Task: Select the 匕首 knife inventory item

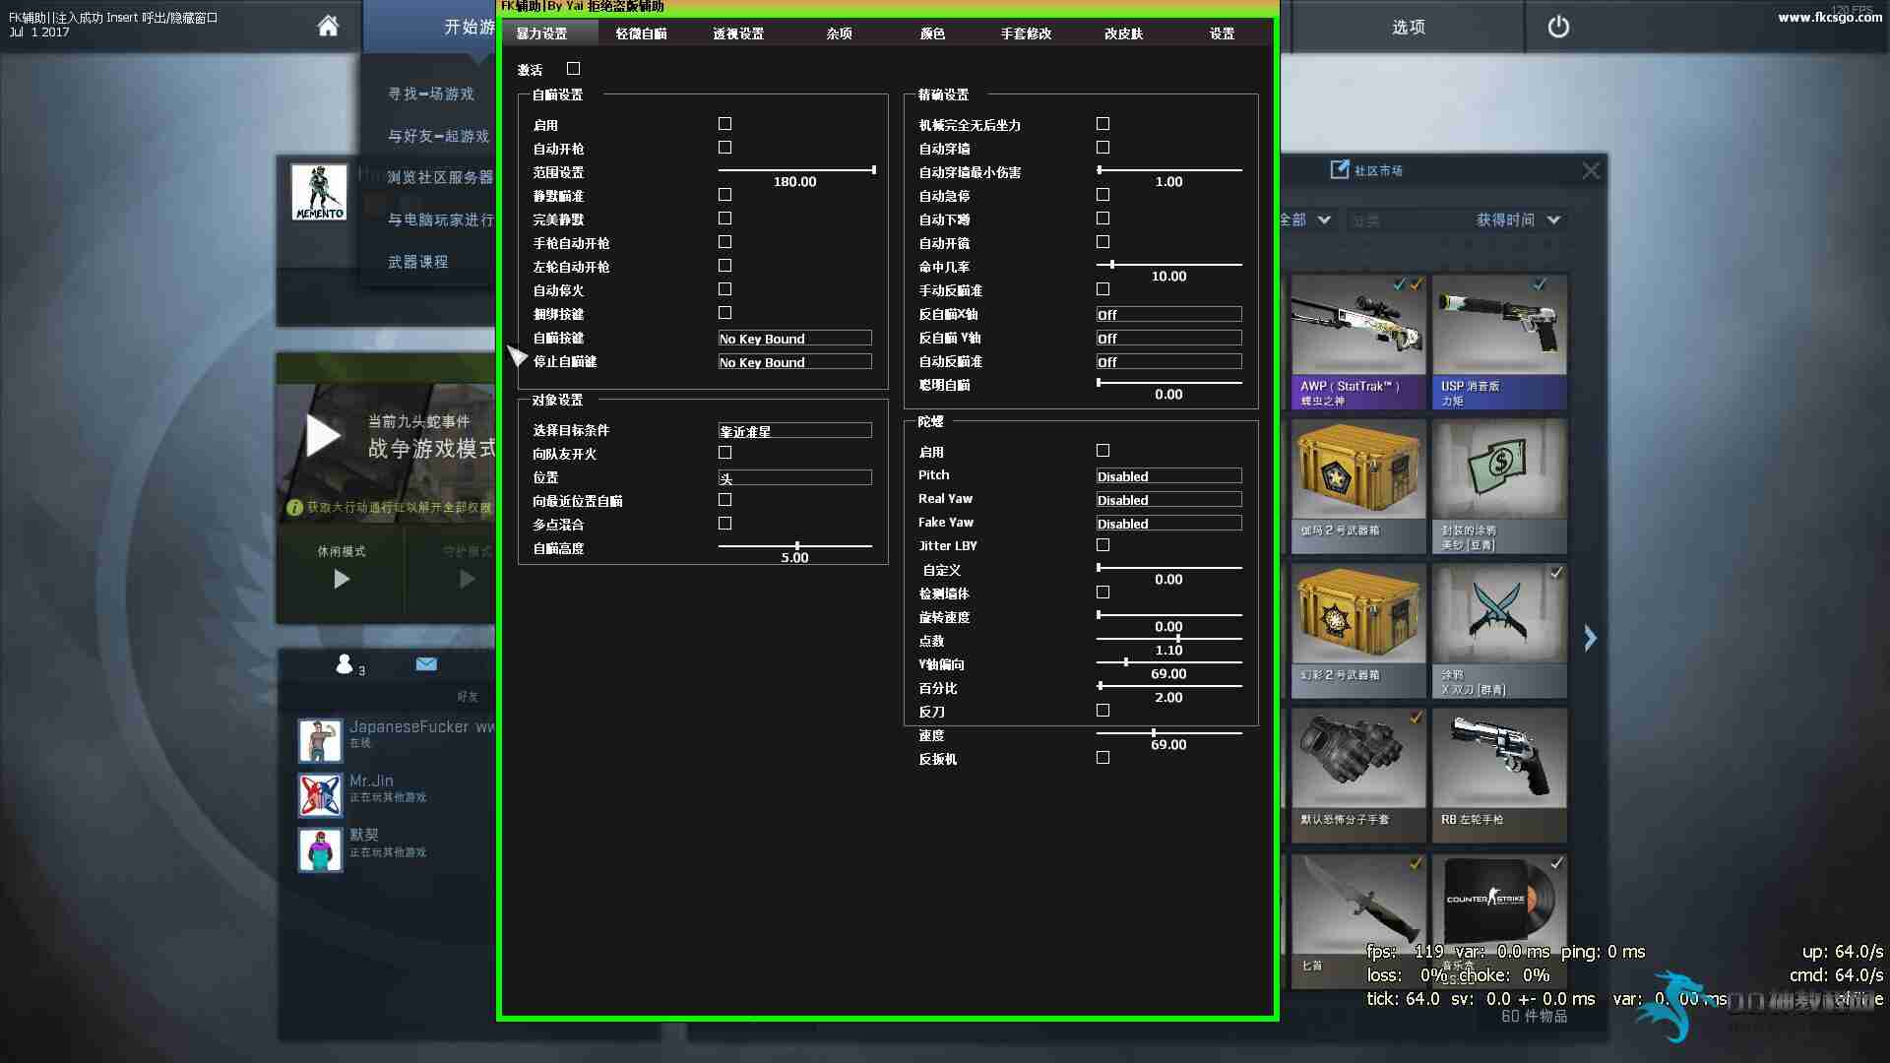Action: pyautogui.click(x=1358, y=920)
